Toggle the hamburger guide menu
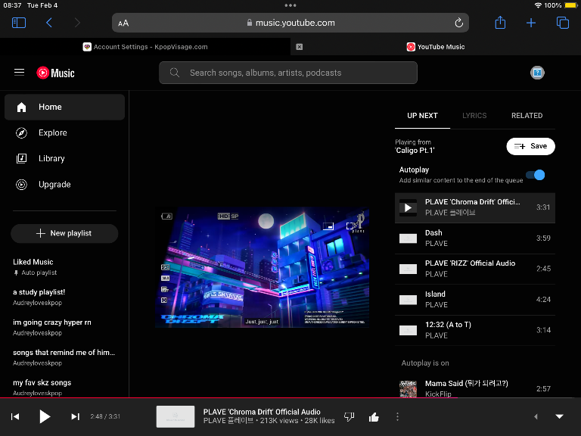The width and height of the screenshot is (581, 436). click(19, 73)
